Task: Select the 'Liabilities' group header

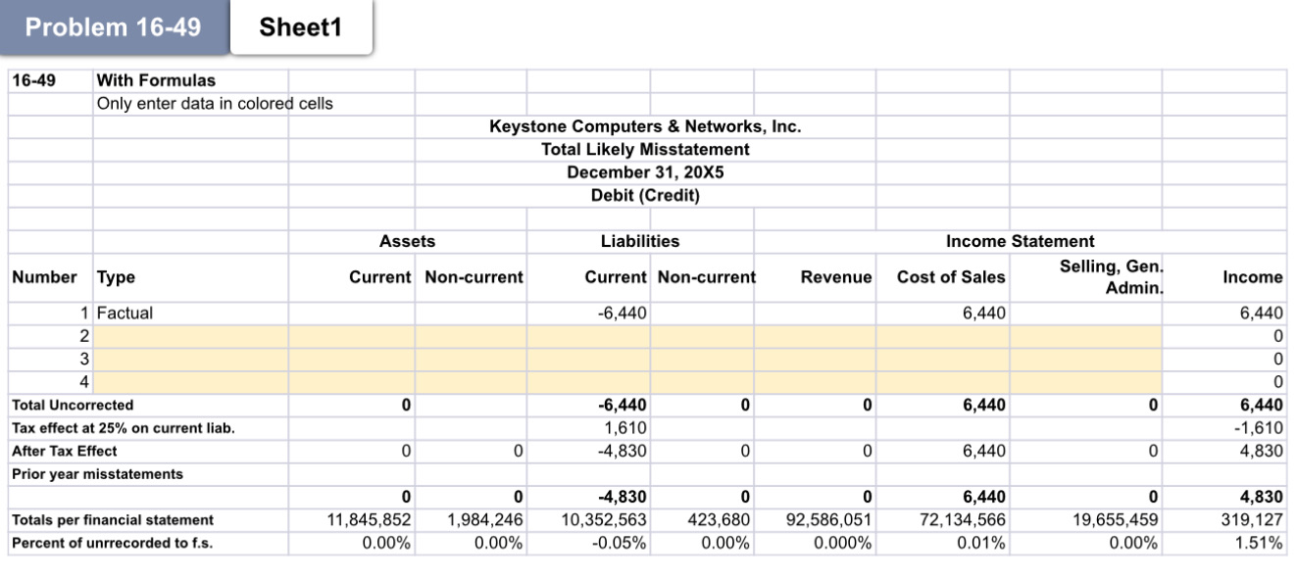Action: 640,241
